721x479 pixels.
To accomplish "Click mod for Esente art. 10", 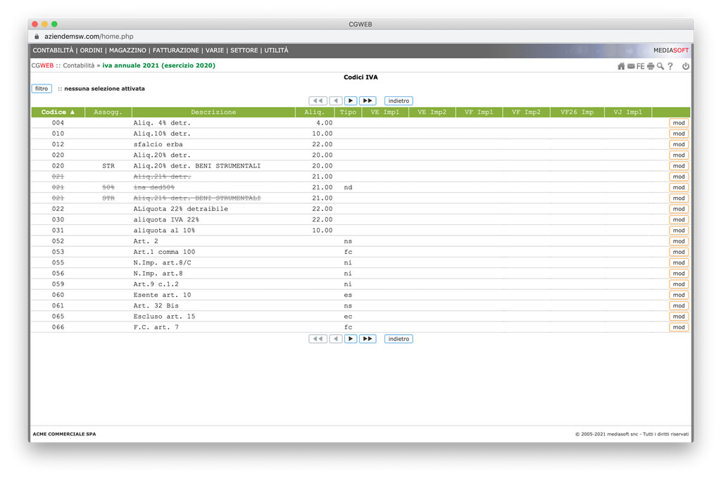I will pos(679,295).
